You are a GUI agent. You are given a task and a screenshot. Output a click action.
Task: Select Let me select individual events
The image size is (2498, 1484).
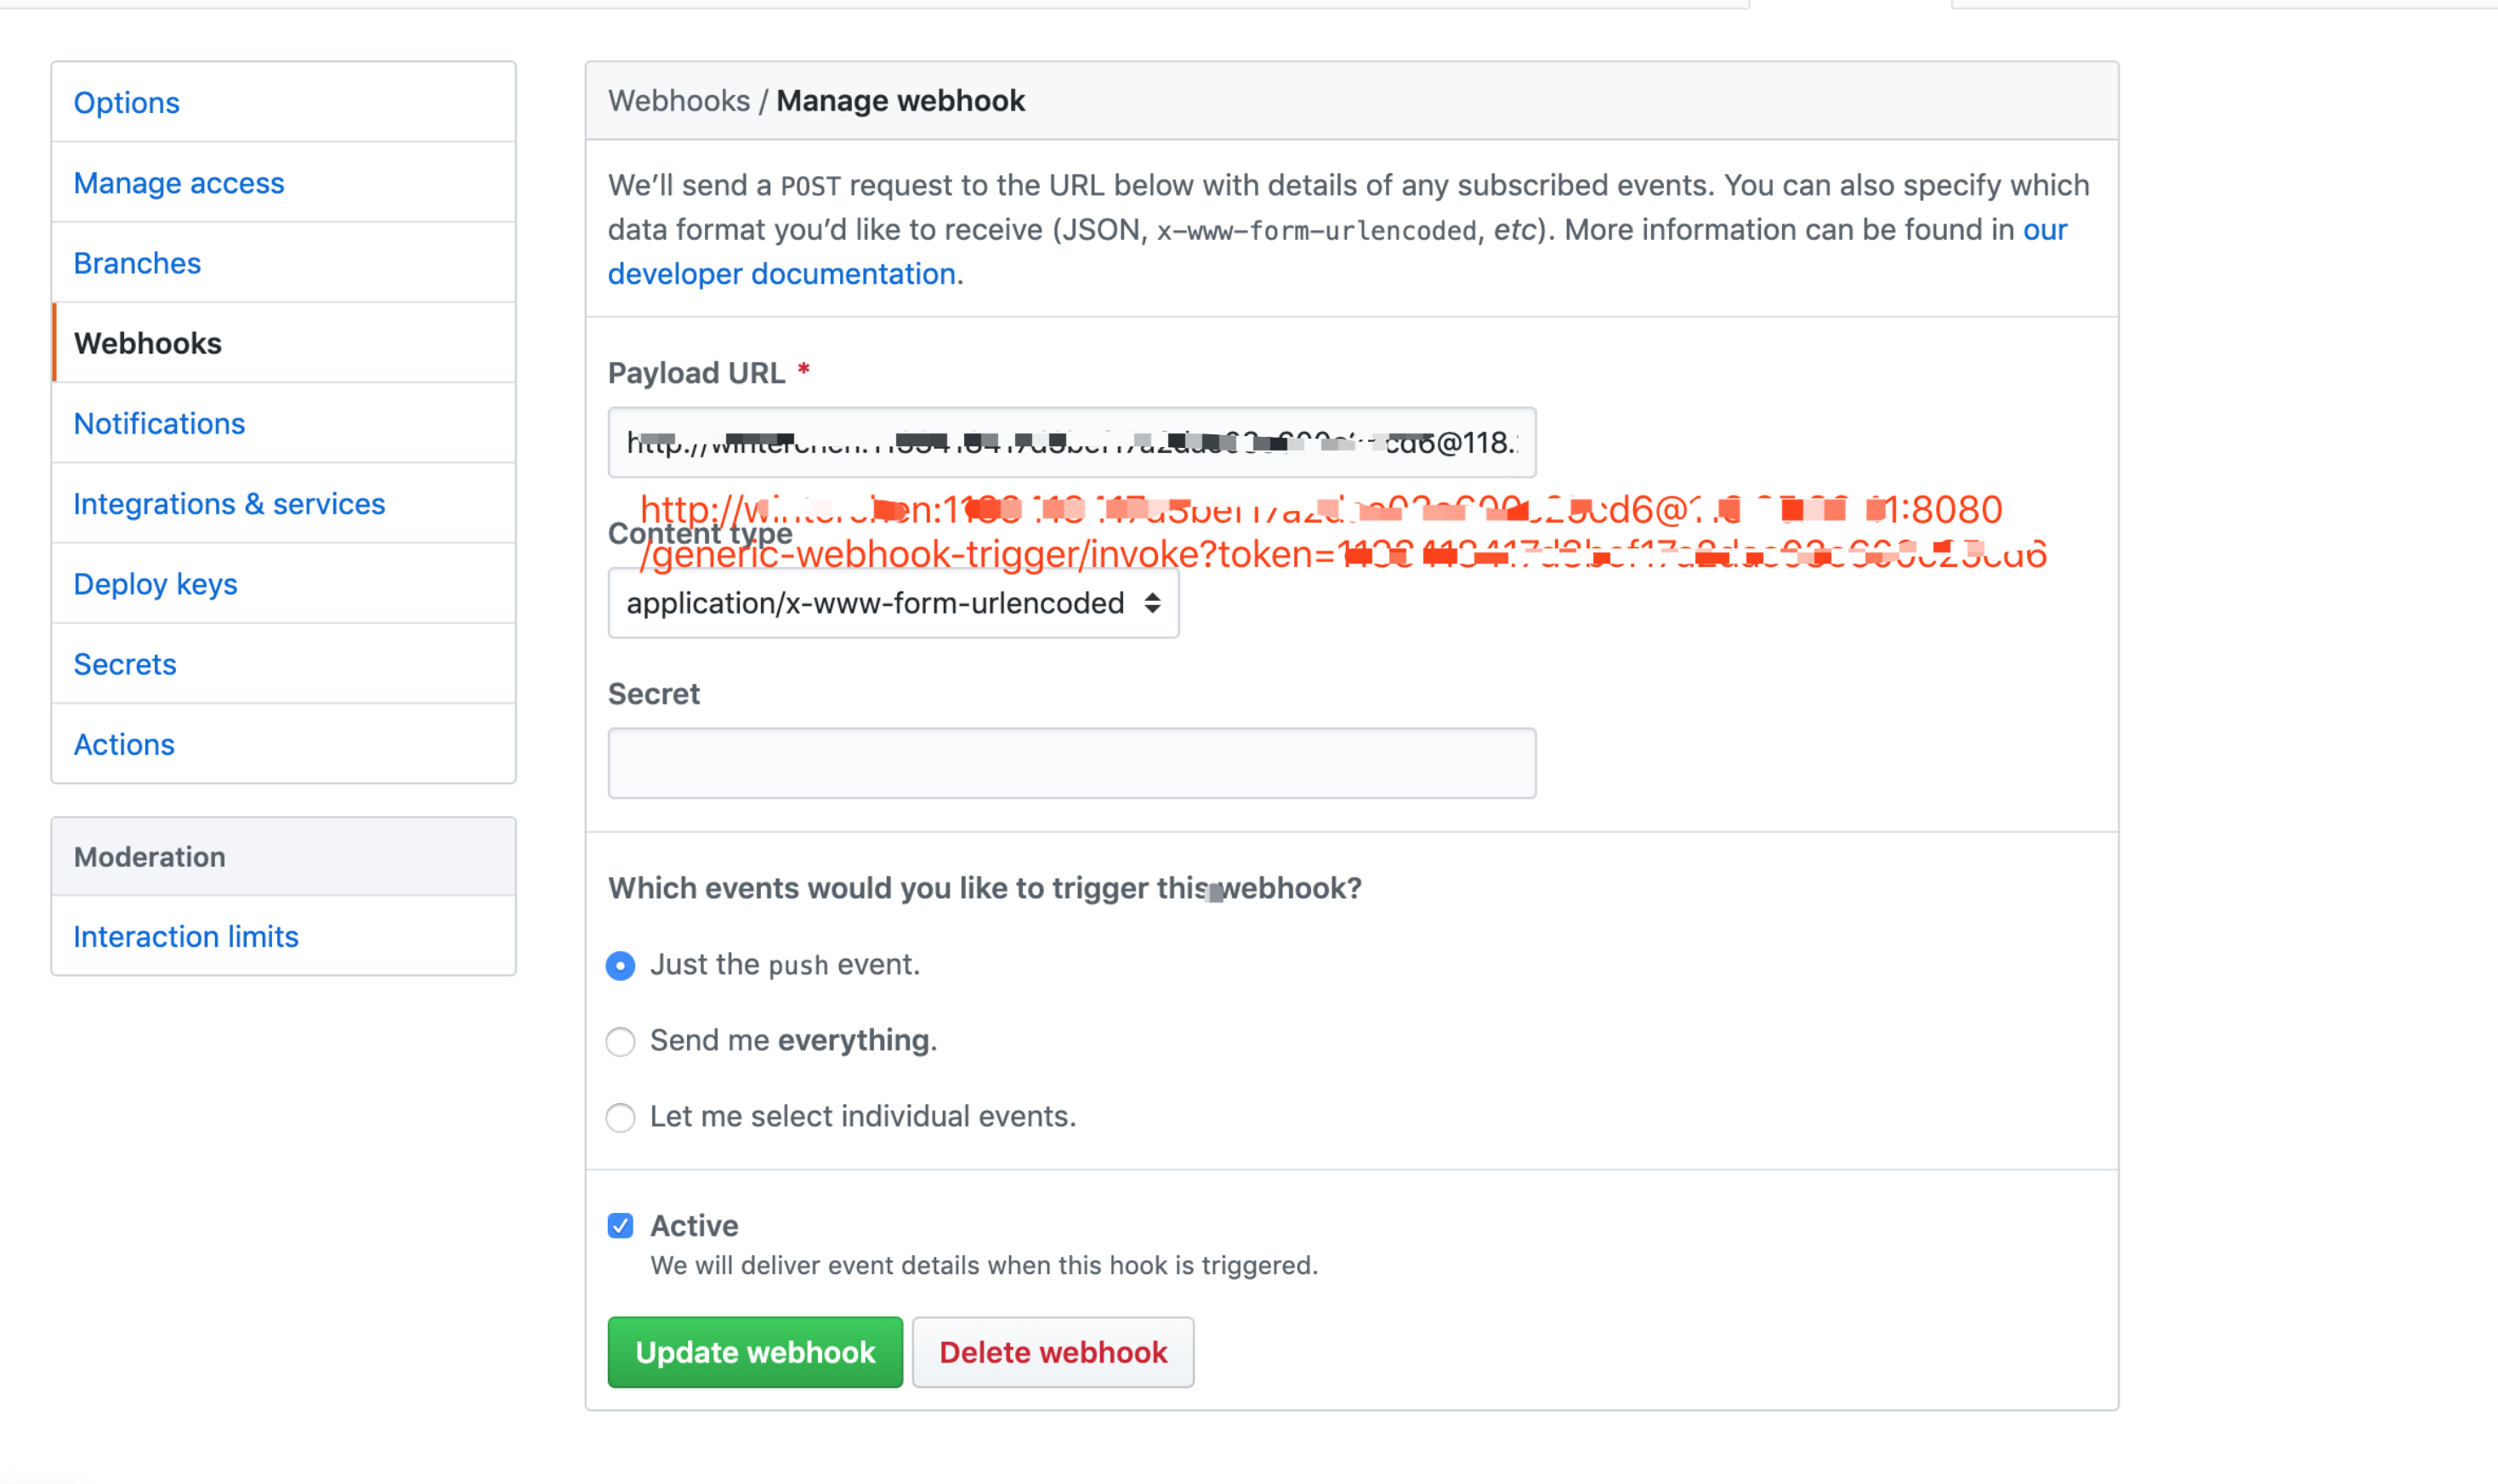click(620, 1117)
